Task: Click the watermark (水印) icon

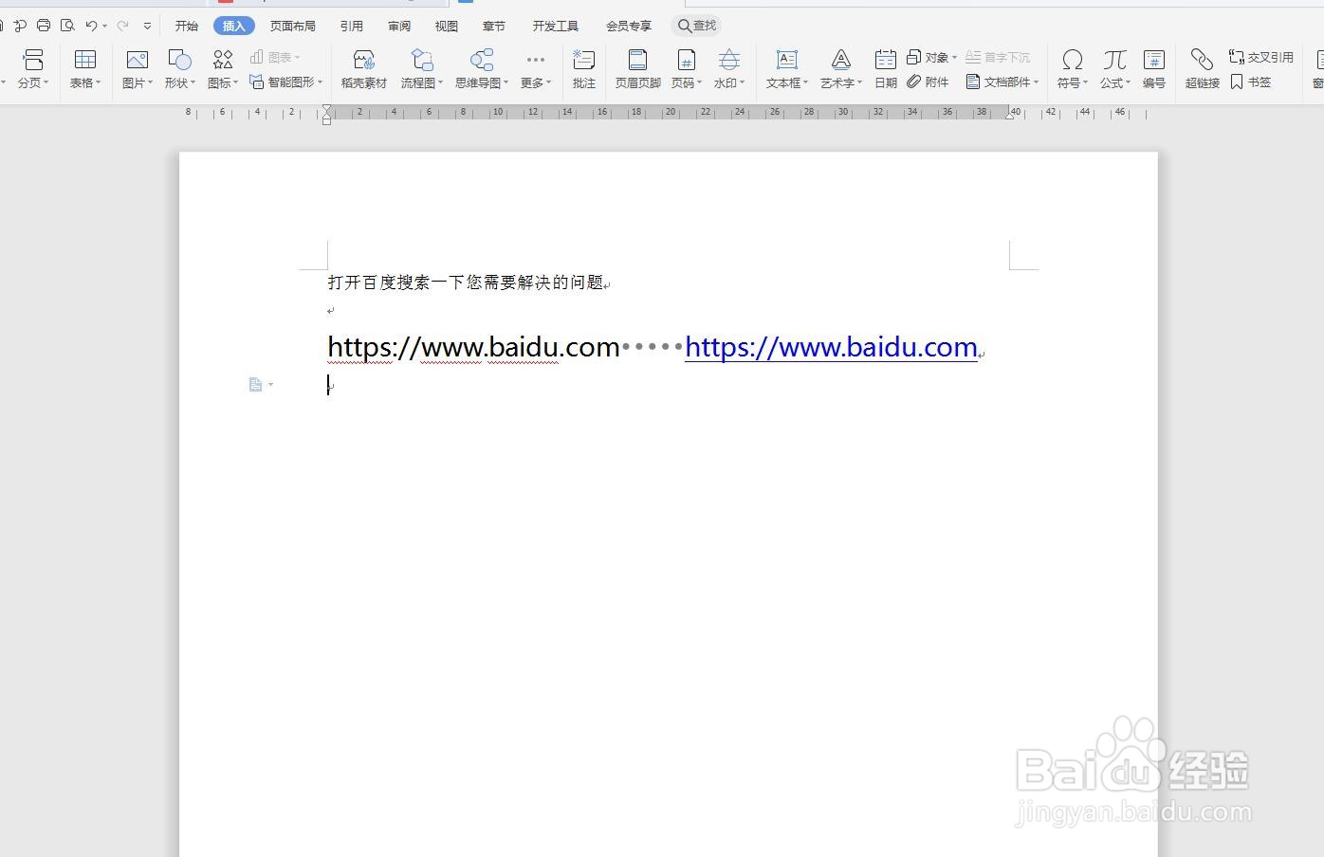Action: 728,61
